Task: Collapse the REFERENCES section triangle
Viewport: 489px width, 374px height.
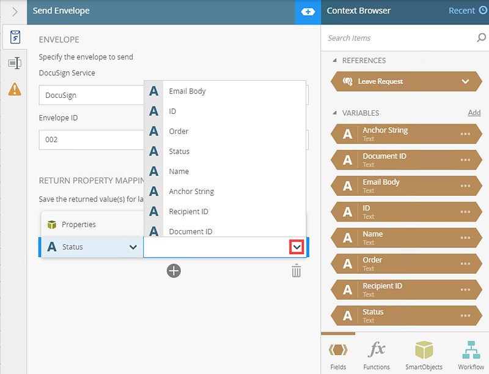Action: [x=334, y=60]
